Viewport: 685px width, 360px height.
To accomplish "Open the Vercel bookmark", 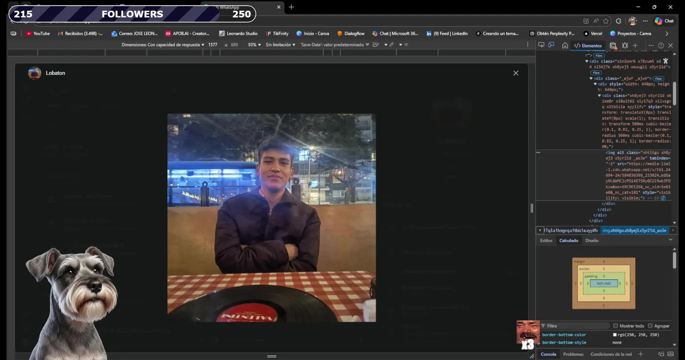I will pos(593,33).
